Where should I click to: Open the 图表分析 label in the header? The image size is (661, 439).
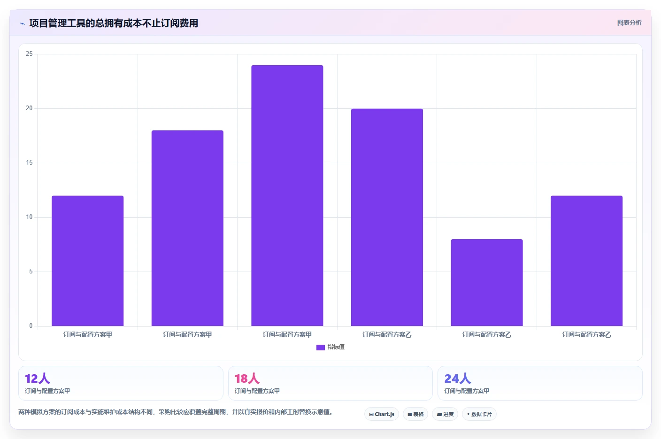[629, 23]
